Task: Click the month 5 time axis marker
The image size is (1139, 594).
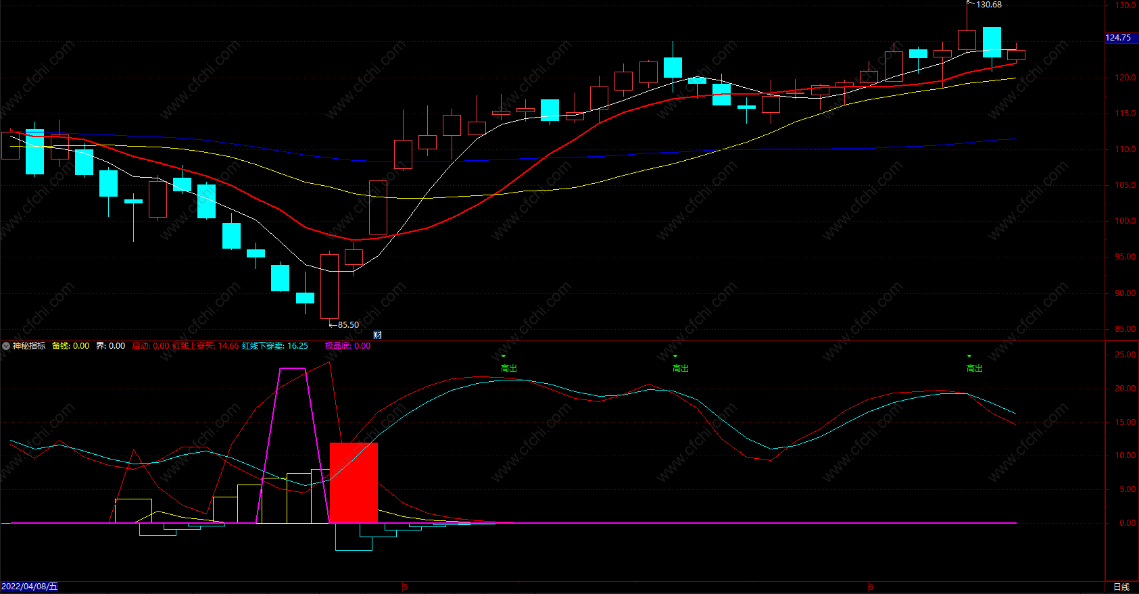Action: click(x=405, y=587)
